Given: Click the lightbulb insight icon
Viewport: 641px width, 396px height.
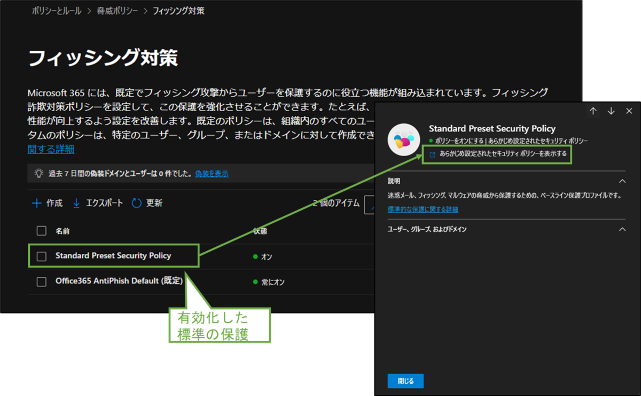Looking at the screenshot, I should 38,173.
